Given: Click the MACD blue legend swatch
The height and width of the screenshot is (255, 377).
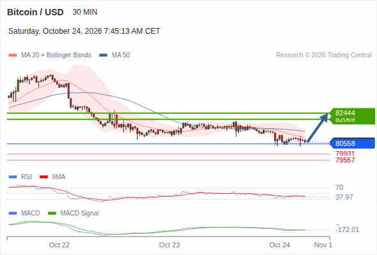Looking at the screenshot, I should point(13,214).
